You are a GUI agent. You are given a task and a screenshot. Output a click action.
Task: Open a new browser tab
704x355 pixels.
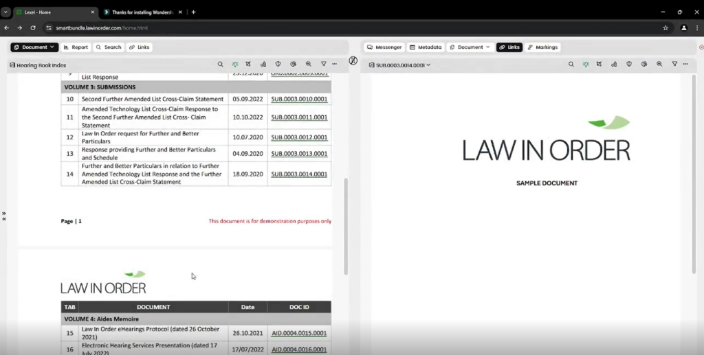(x=193, y=12)
